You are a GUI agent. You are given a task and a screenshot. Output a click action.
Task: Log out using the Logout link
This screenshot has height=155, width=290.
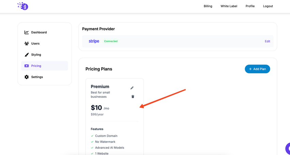point(268,6)
